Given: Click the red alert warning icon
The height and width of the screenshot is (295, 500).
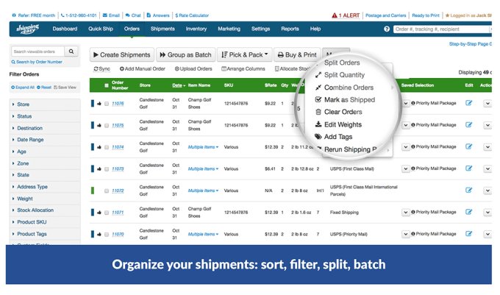Looking at the screenshot, I should tap(334, 15).
